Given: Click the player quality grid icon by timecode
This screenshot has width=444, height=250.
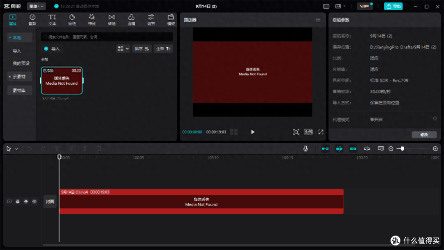Looking at the screenshot, I should (x=234, y=132).
